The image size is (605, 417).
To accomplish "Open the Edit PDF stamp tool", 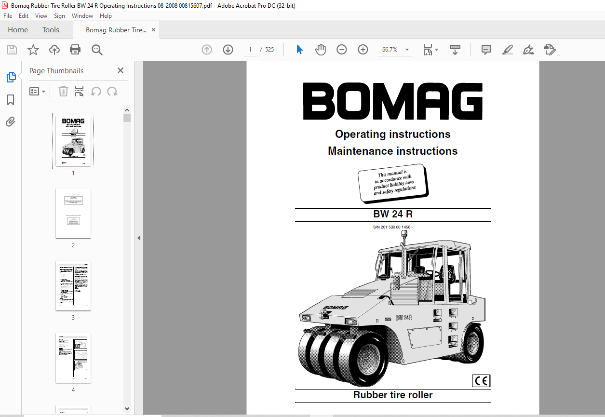I will [x=550, y=50].
